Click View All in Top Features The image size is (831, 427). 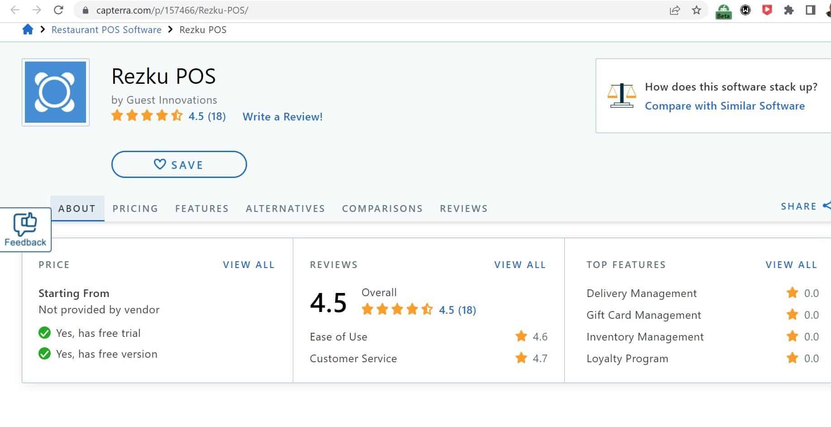click(792, 265)
